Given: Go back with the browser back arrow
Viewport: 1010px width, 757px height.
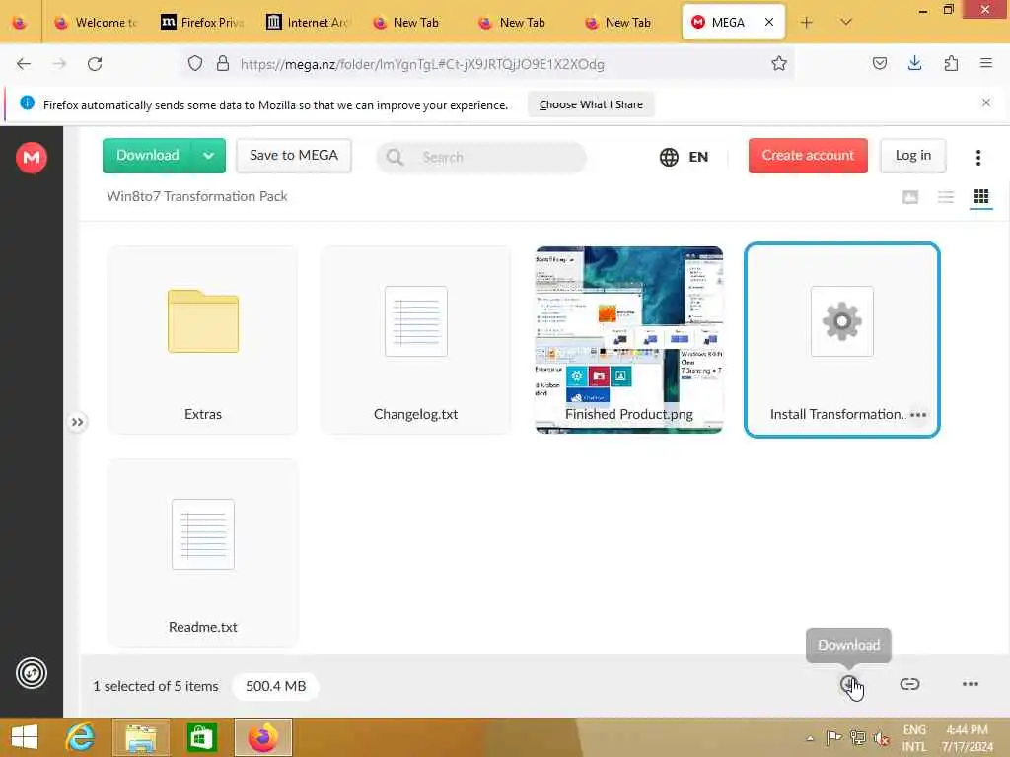Looking at the screenshot, I should [x=24, y=64].
